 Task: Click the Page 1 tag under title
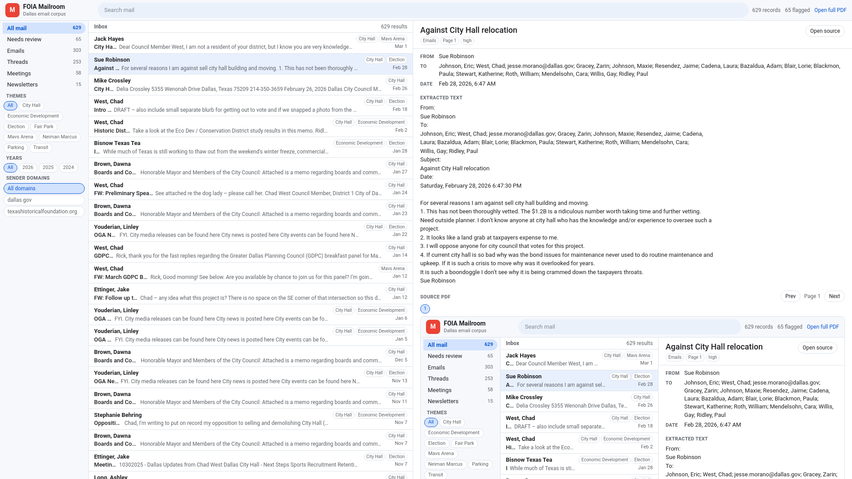[450, 41]
